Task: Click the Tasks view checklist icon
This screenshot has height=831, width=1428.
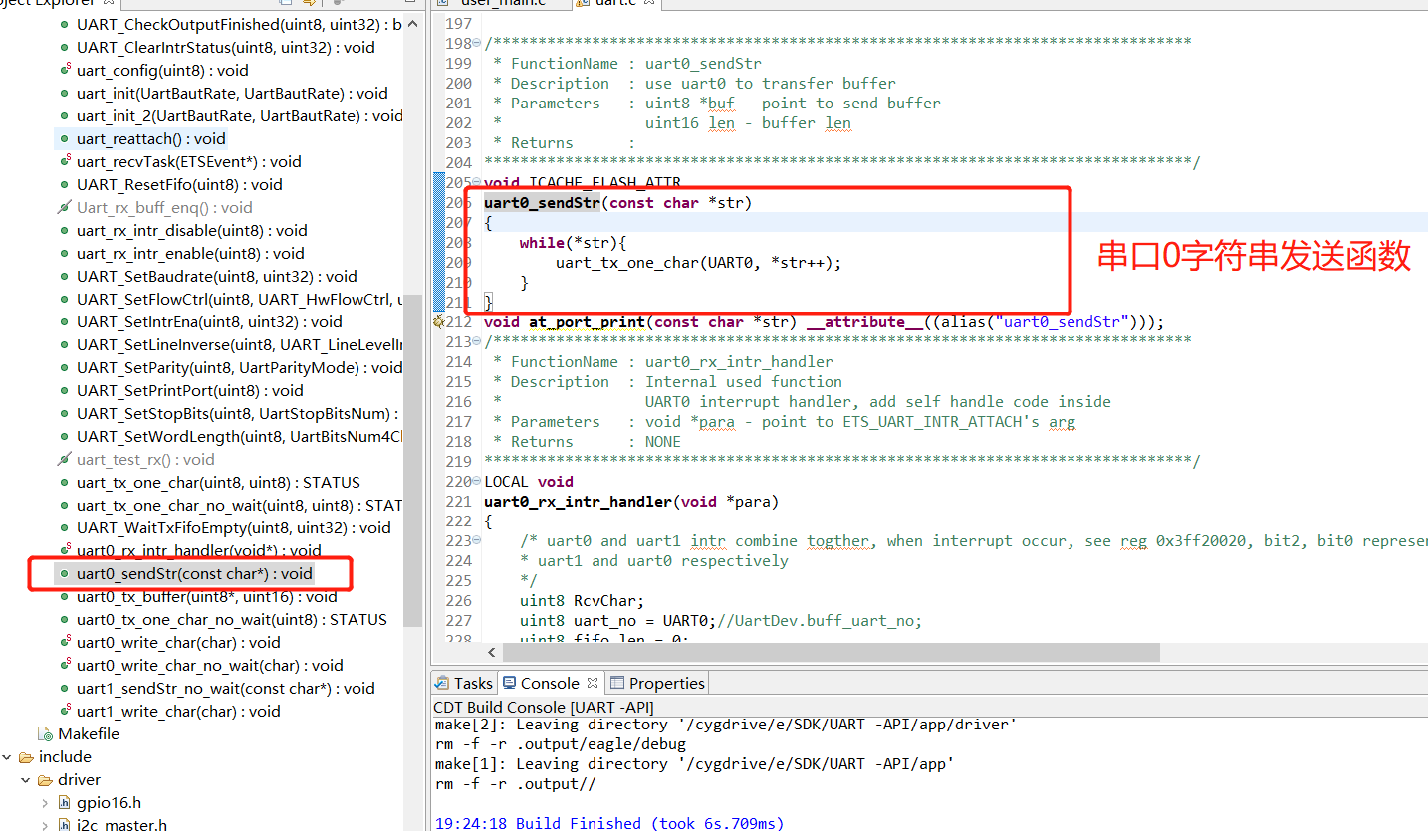Action: click(442, 683)
